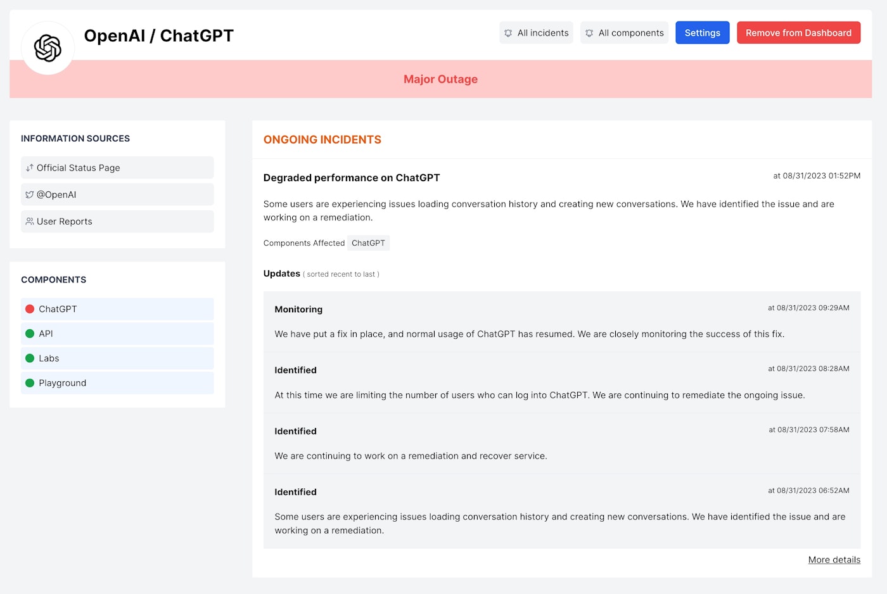Viewport: 887px width, 594px height.
Task: Select the Playground component row
Action: tap(117, 383)
